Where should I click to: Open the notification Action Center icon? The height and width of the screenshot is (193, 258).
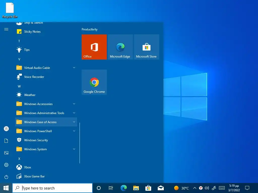coord(247,188)
